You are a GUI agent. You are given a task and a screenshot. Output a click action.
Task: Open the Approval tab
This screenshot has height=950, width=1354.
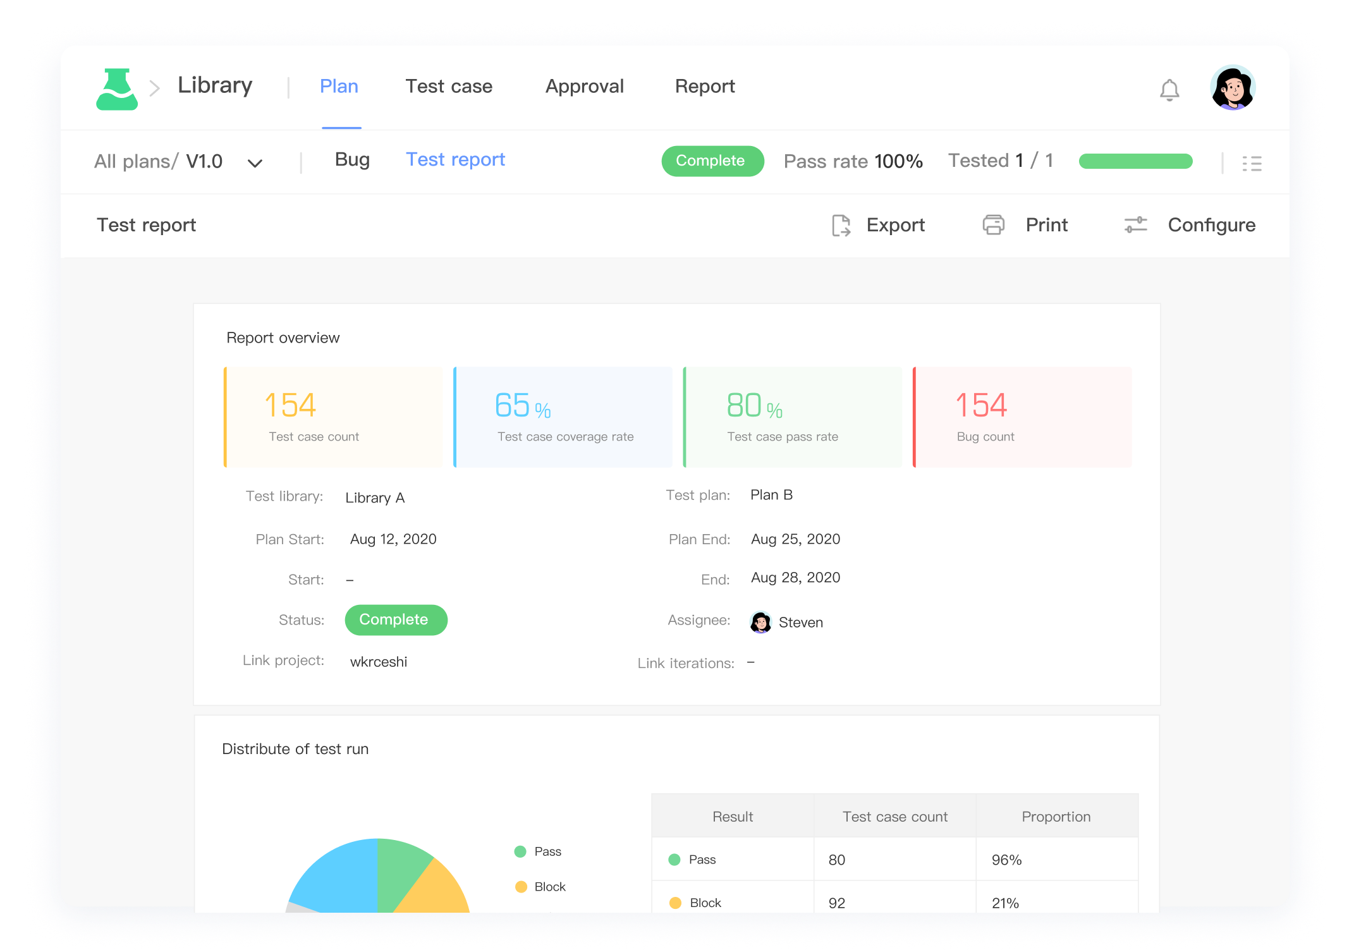584,87
